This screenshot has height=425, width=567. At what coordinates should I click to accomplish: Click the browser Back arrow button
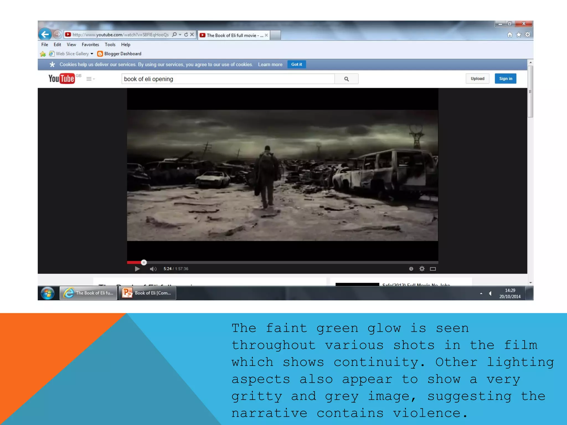point(45,35)
